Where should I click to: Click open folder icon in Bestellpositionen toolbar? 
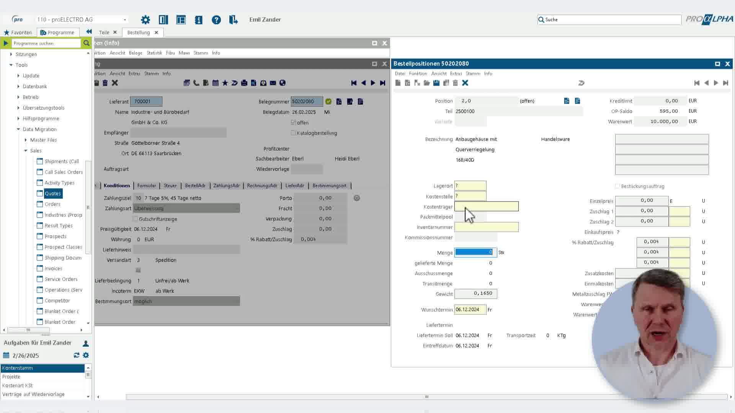[427, 83]
